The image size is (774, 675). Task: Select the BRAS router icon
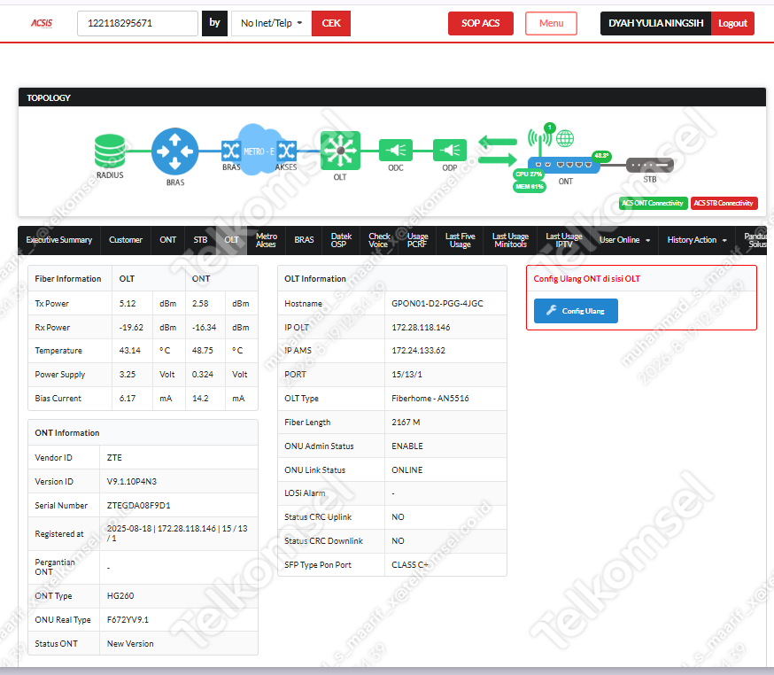coord(174,151)
